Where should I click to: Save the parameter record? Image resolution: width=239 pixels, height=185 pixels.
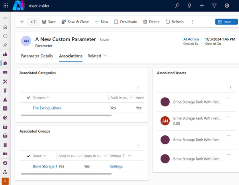tap(49, 22)
